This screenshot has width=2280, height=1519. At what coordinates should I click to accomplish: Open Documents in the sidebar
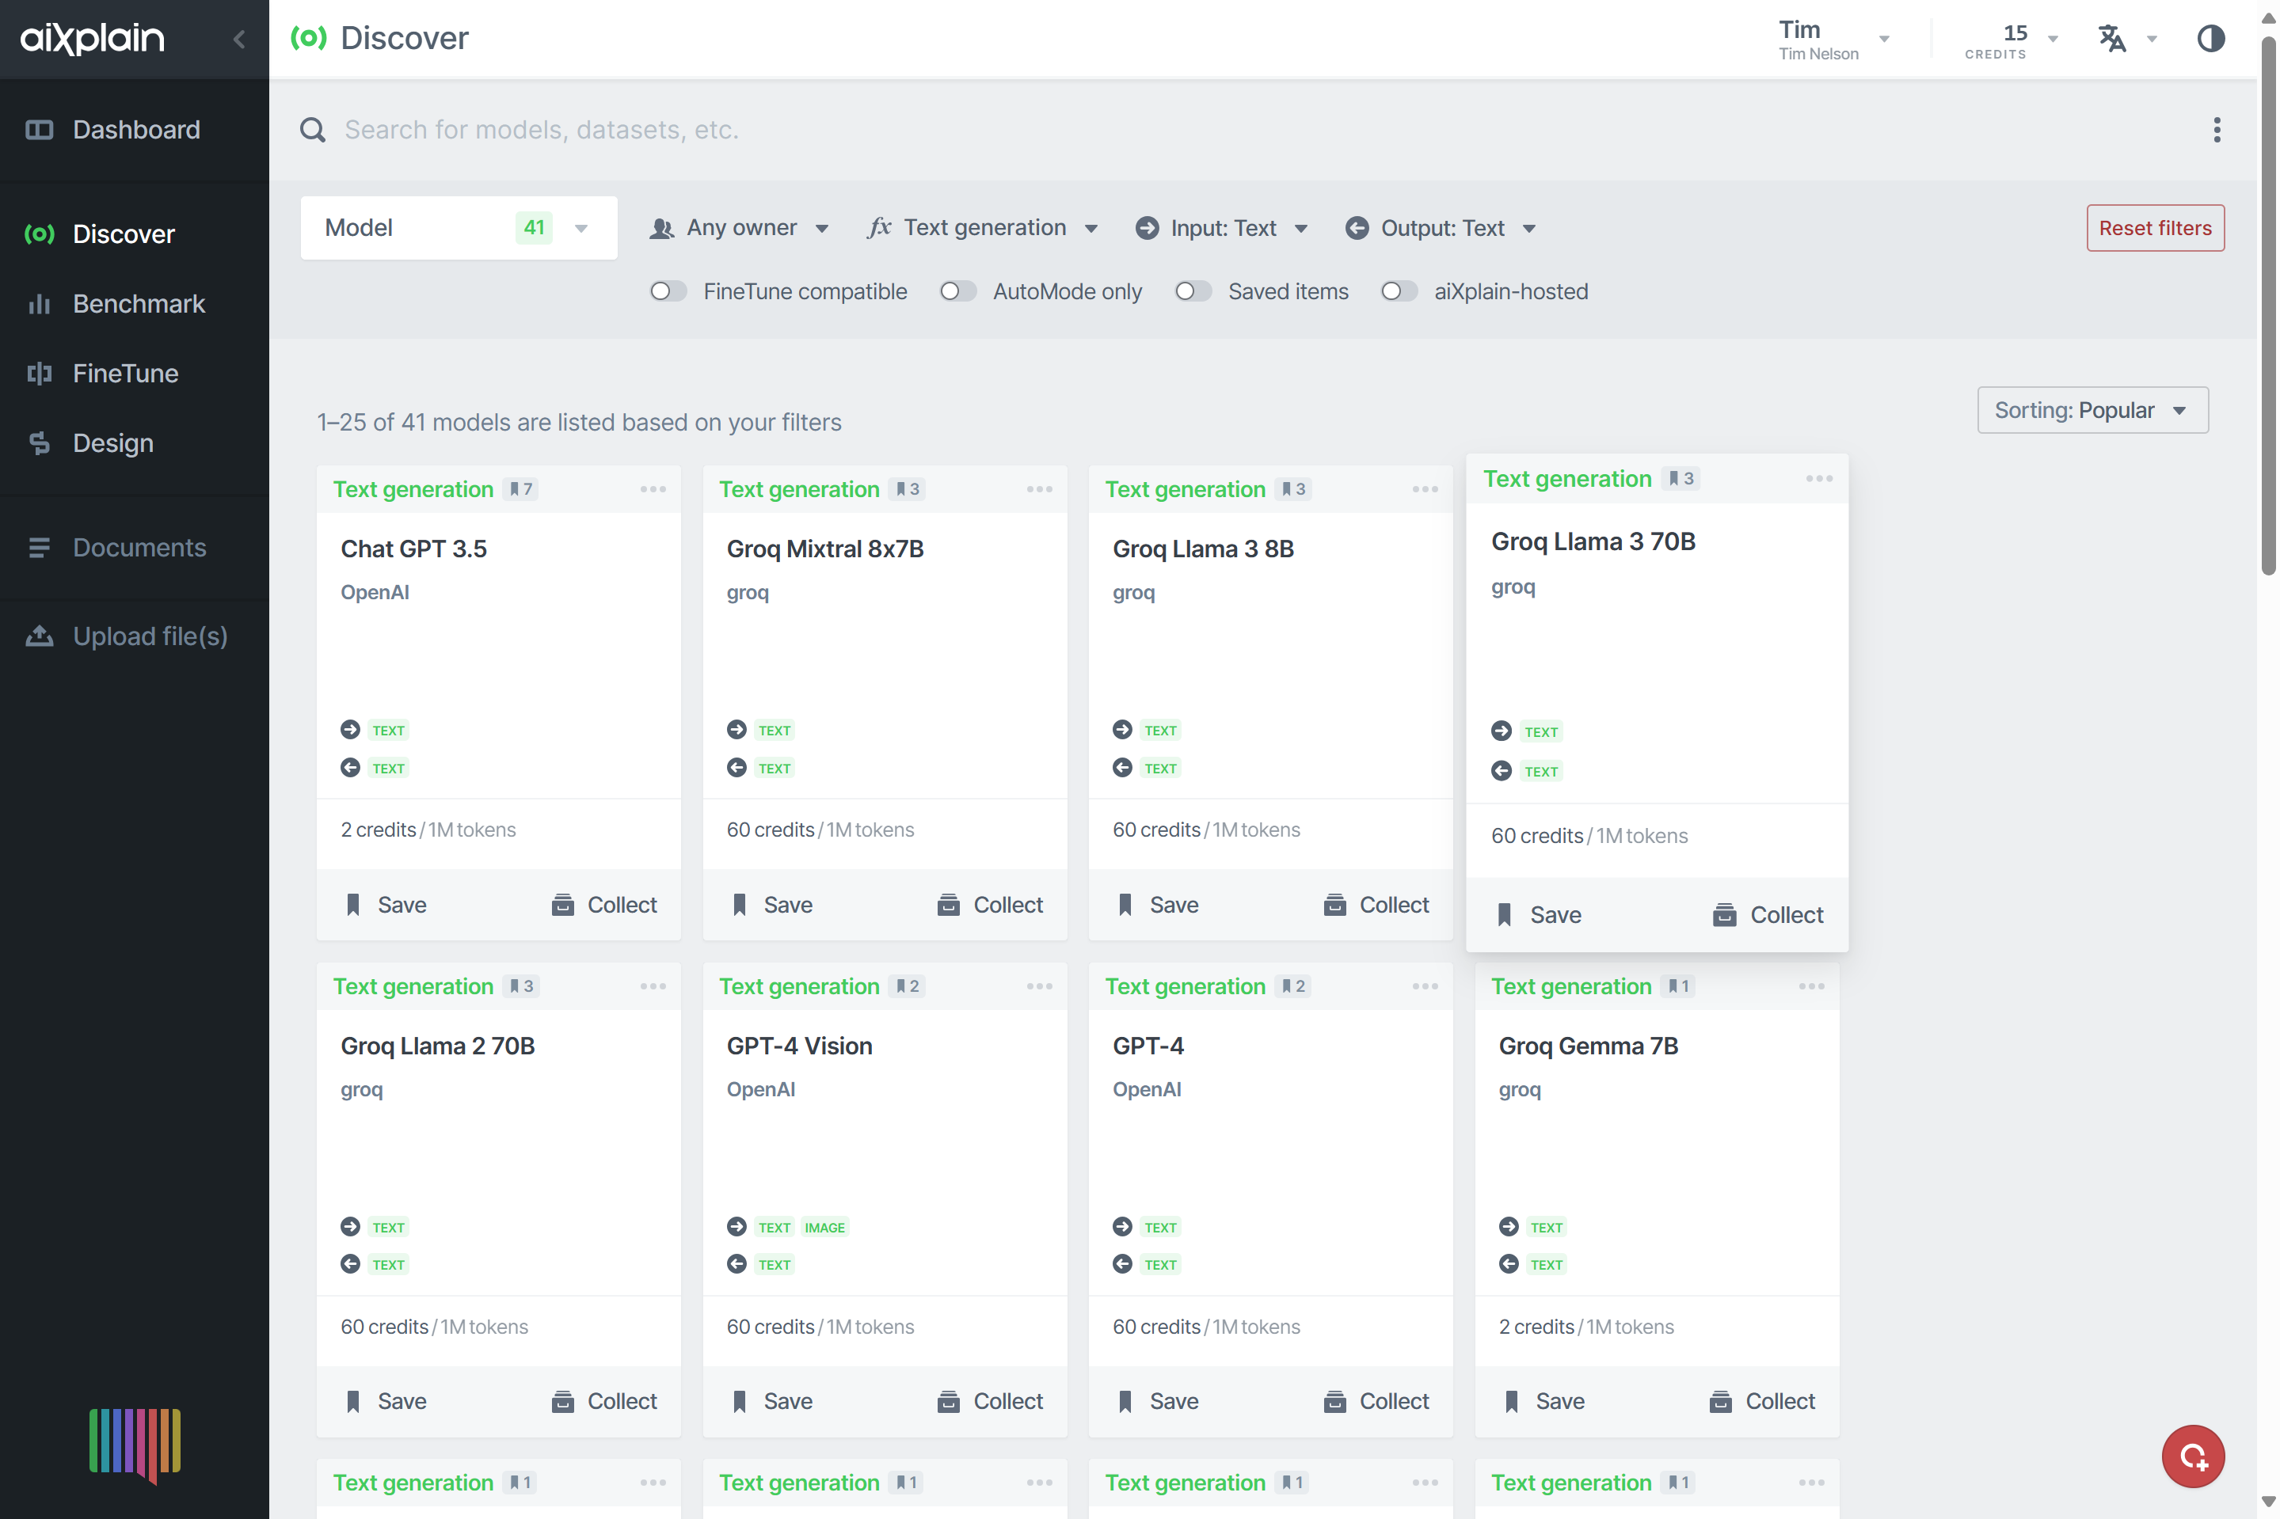pyautogui.click(x=135, y=547)
